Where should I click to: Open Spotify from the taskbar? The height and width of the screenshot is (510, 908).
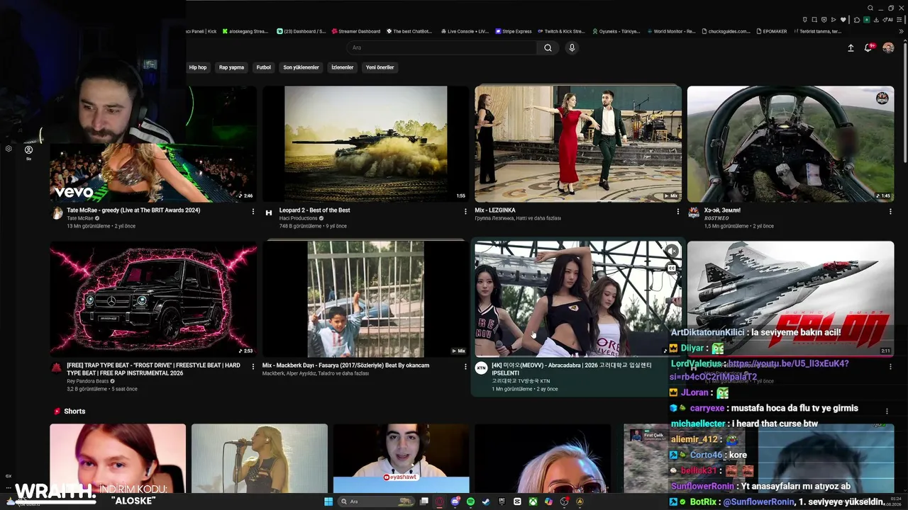(470, 501)
